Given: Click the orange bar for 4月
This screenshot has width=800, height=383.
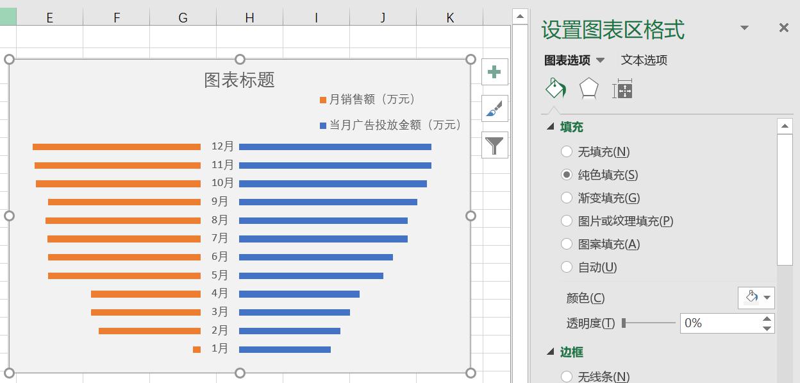Looking at the screenshot, I should 146,294.
